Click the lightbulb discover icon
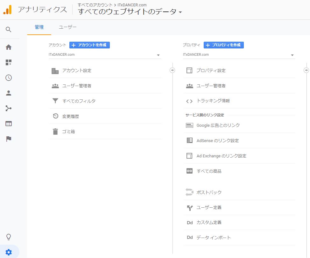 tap(9, 237)
